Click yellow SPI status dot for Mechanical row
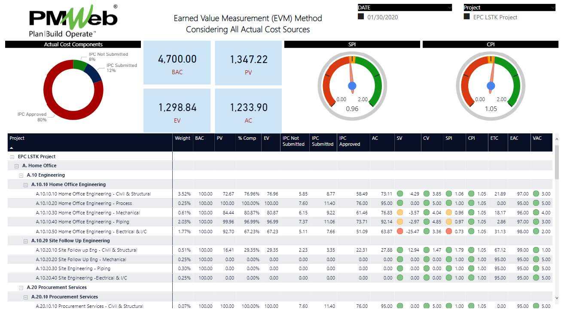Image resolution: width=564 pixels, height=316 pixels. pos(449,213)
